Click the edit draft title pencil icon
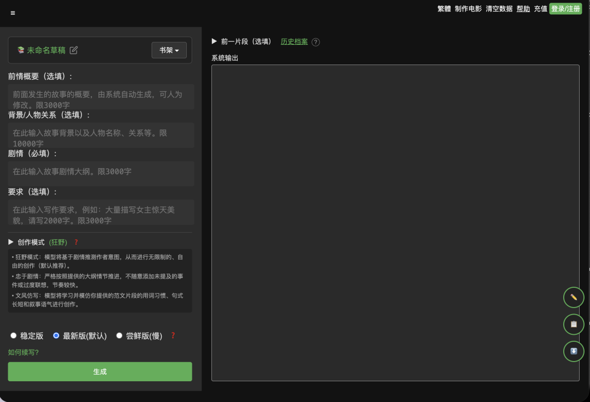The width and height of the screenshot is (590, 402). click(x=74, y=50)
